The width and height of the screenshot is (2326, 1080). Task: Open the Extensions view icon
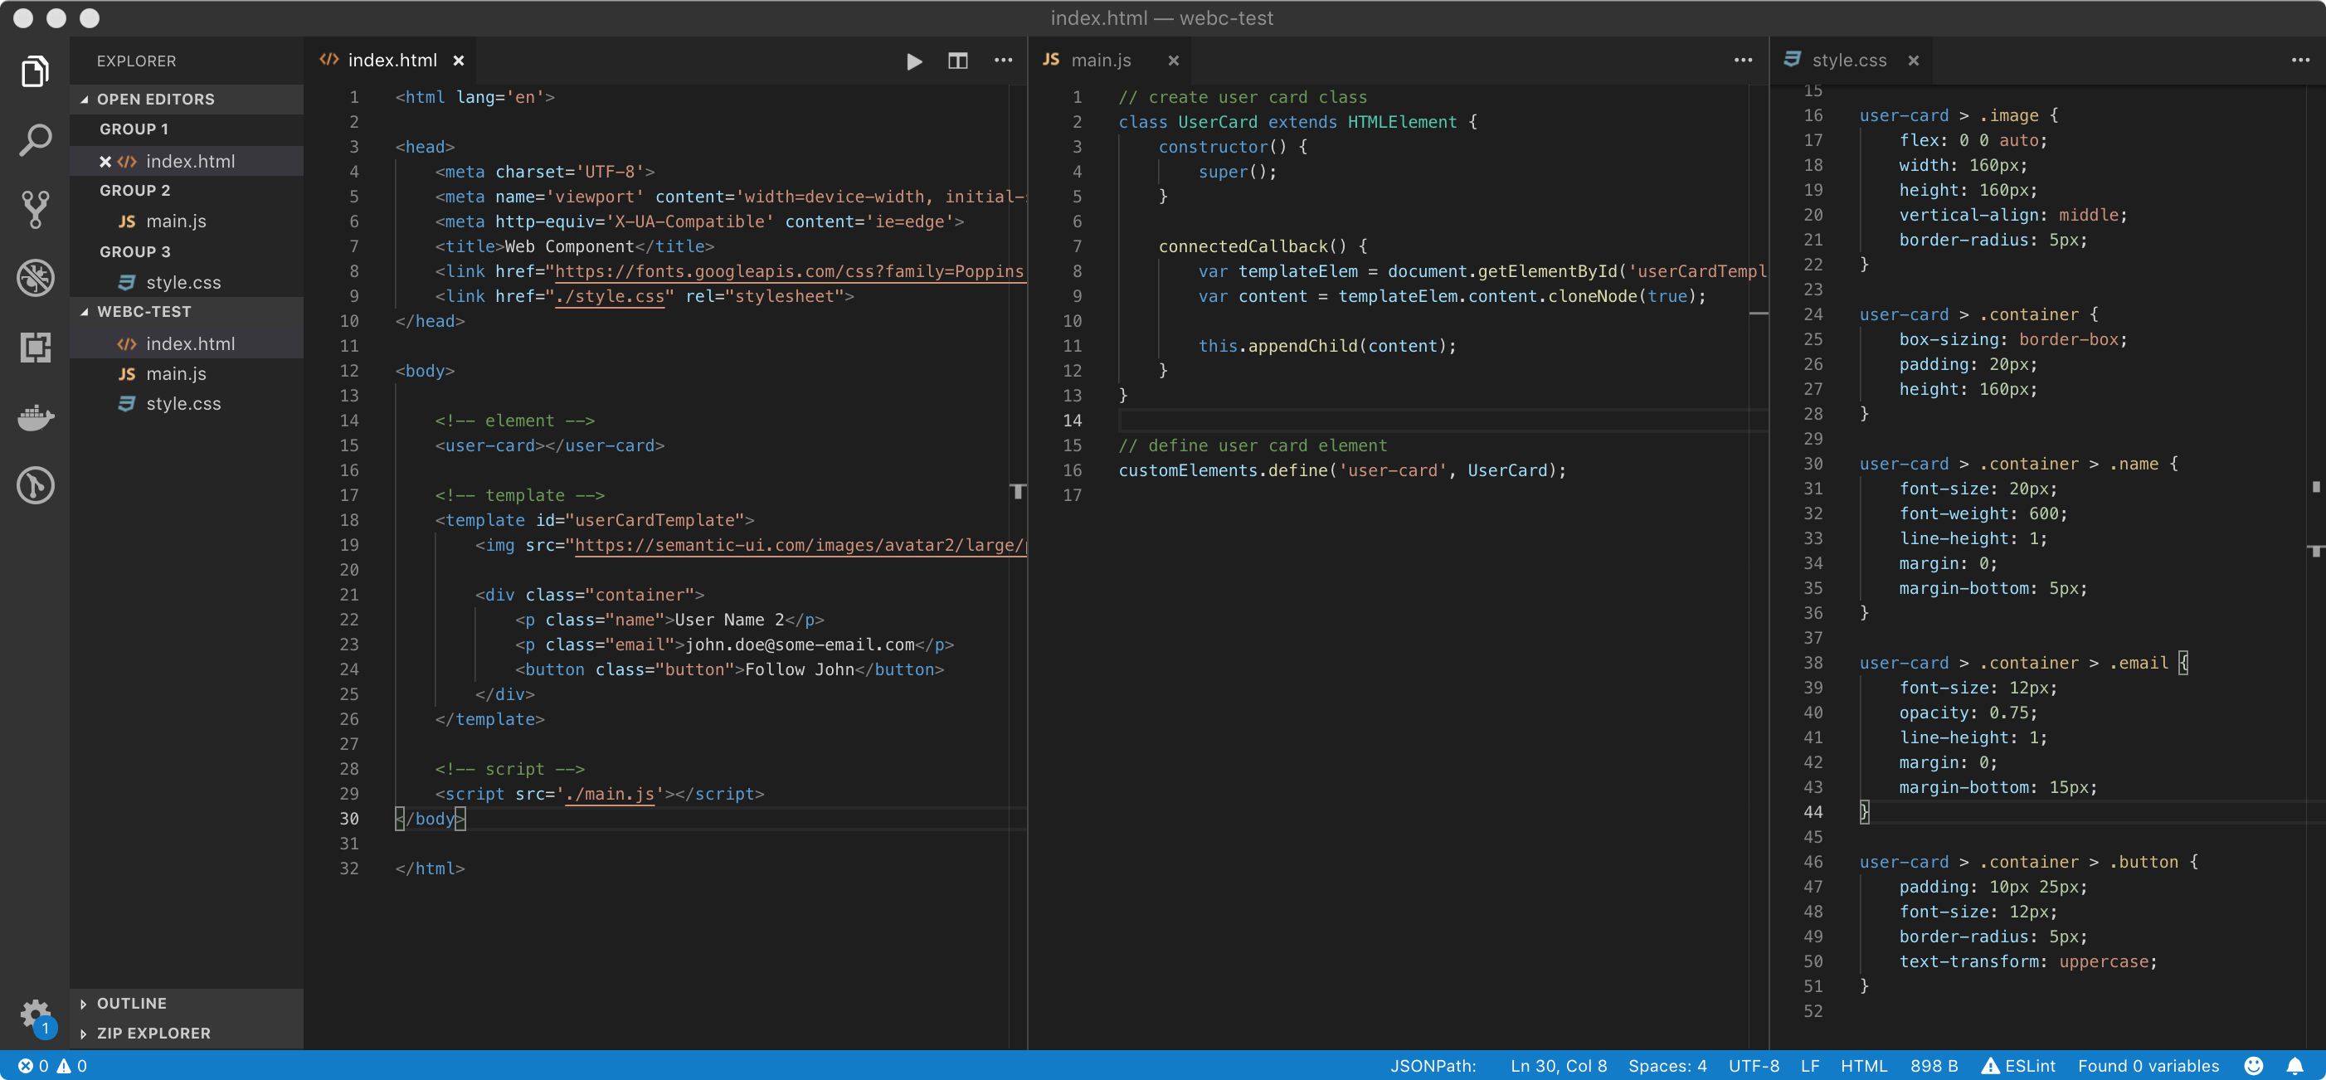[35, 347]
